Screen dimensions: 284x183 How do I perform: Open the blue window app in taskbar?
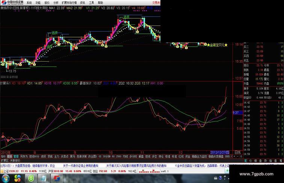[44, 178]
